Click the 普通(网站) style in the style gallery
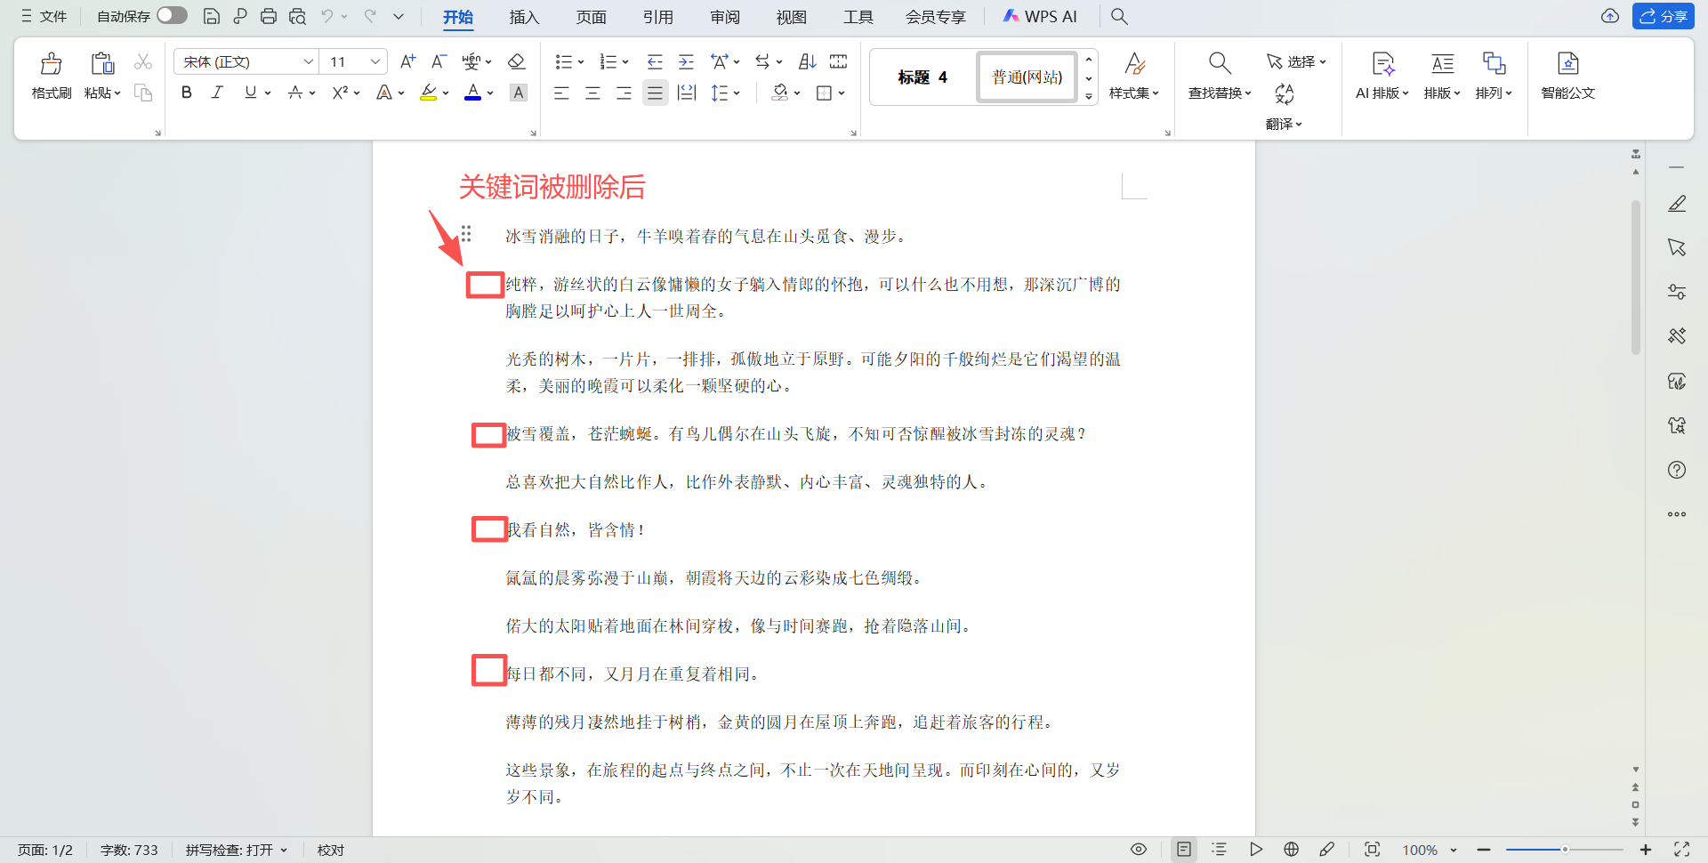Image resolution: width=1708 pixels, height=863 pixels. point(1027,77)
